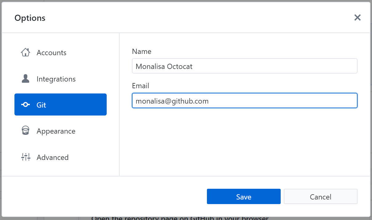
Task: Click the Integrations person icon
Action: click(x=26, y=79)
